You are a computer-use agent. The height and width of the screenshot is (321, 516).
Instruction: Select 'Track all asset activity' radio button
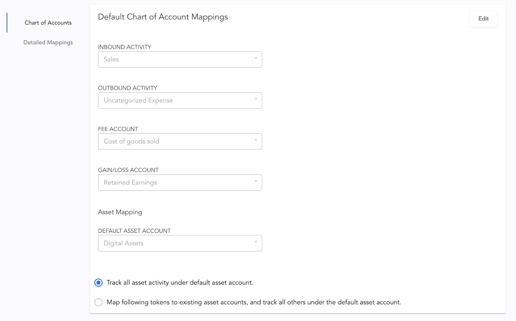98,283
